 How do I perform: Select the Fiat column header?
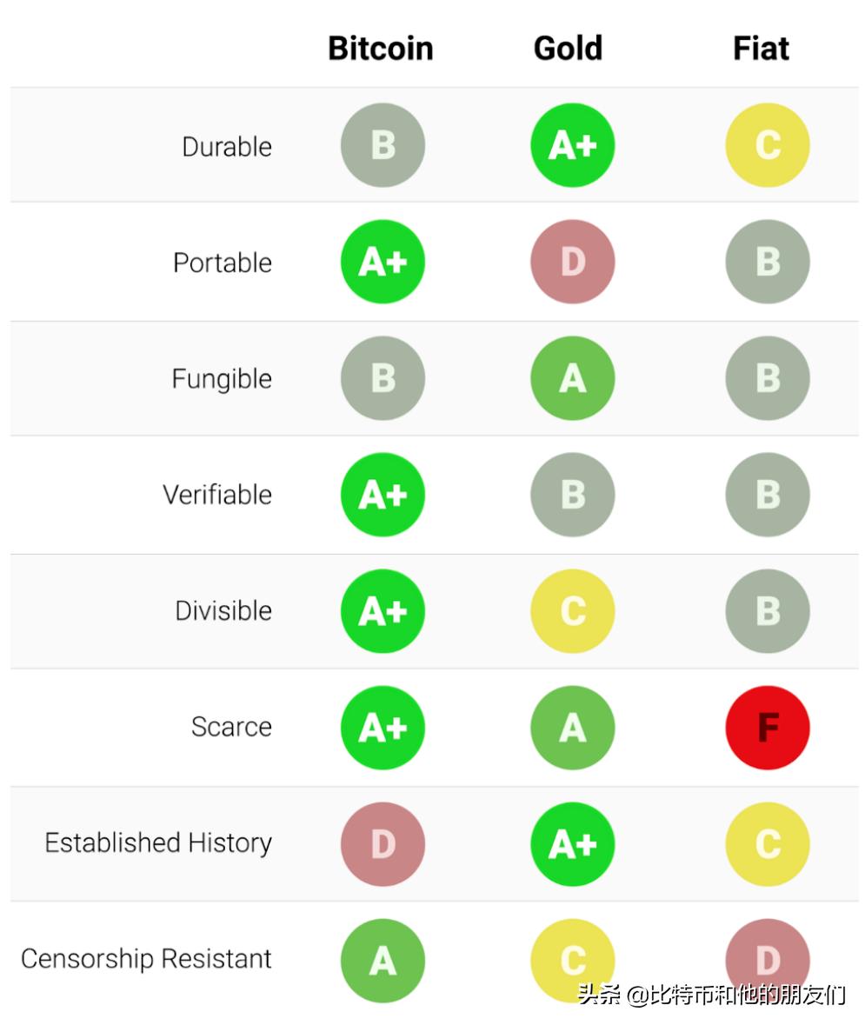pos(761,49)
